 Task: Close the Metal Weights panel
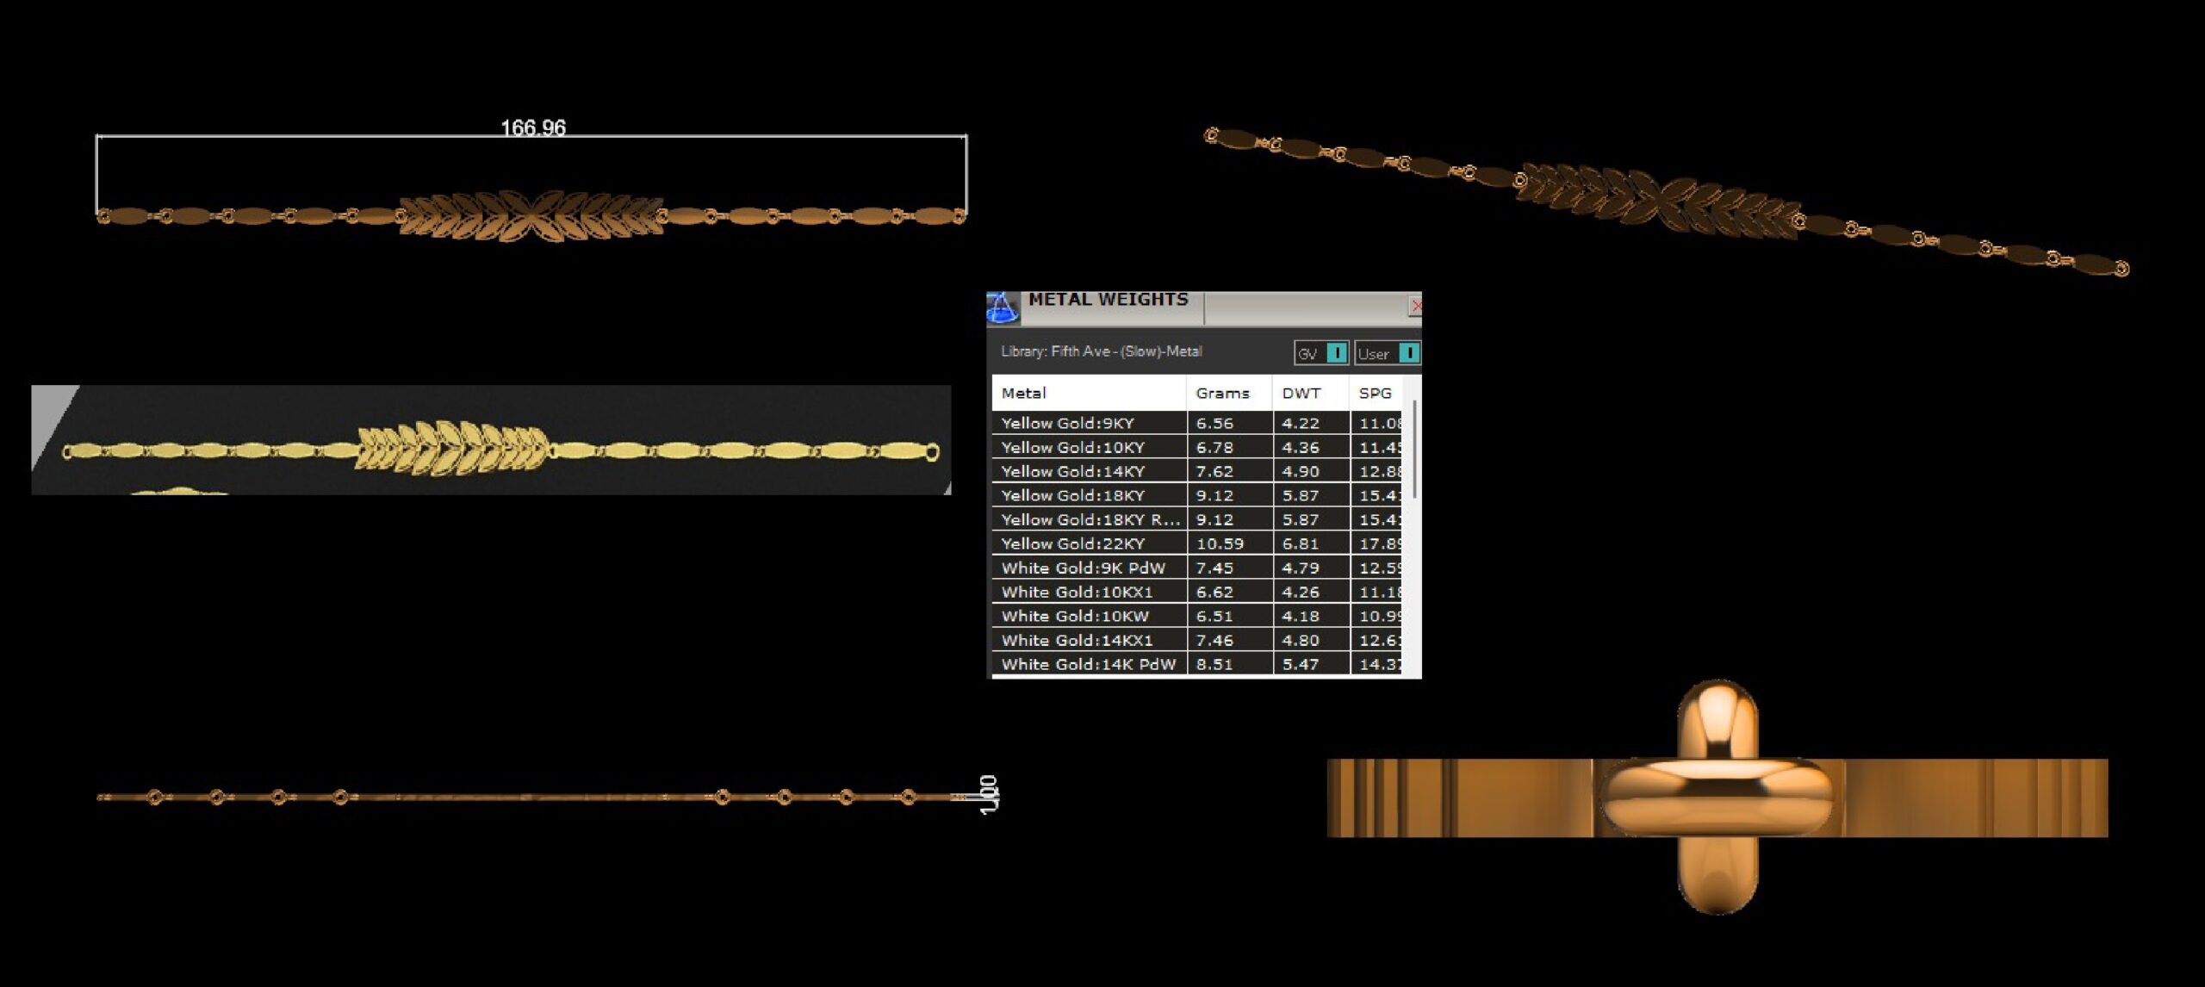(1415, 306)
